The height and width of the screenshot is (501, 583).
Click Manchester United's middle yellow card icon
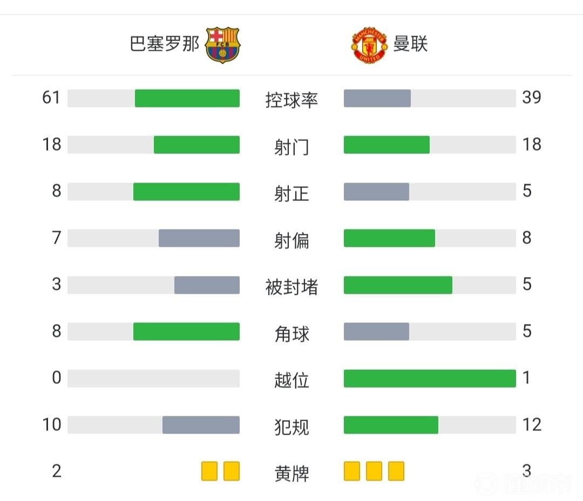coord(374,471)
